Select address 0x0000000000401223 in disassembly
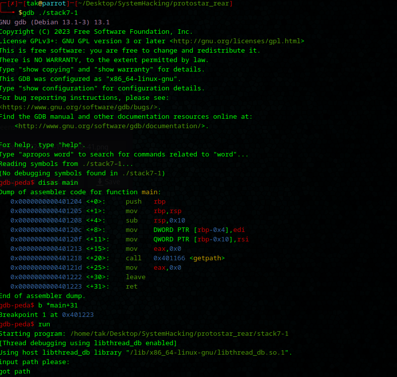Image resolution: width=397 pixels, height=377 pixels. pyautogui.click(x=46, y=286)
